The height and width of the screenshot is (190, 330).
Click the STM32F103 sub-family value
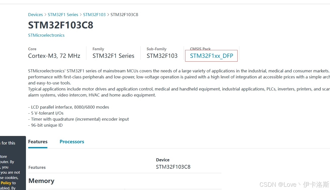click(162, 56)
